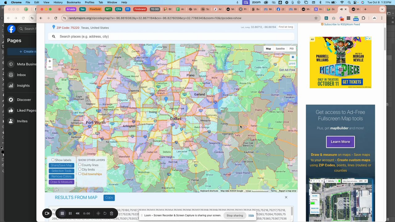The image size is (395, 222).
Task: Click the Remove Colors button
Action: pos(61,176)
